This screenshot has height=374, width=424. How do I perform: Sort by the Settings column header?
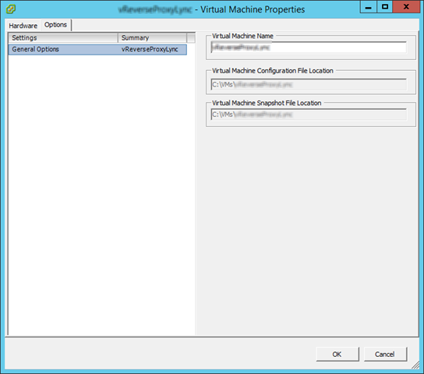point(63,38)
